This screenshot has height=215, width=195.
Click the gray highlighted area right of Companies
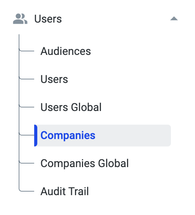pyautogui.click(x=132, y=136)
